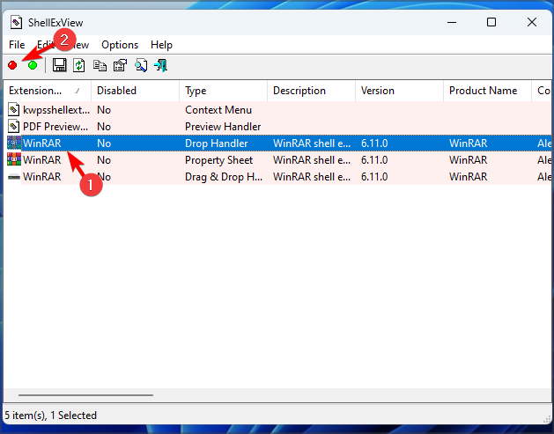Open the Help menu
Image resolution: width=554 pixels, height=434 pixels.
pos(161,45)
